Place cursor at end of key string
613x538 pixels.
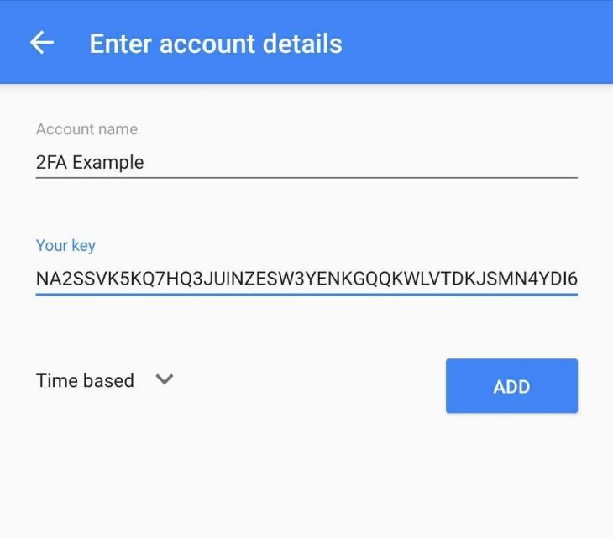click(x=577, y=278)
